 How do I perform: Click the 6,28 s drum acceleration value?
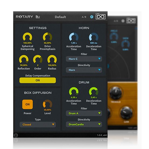point(74,97)
